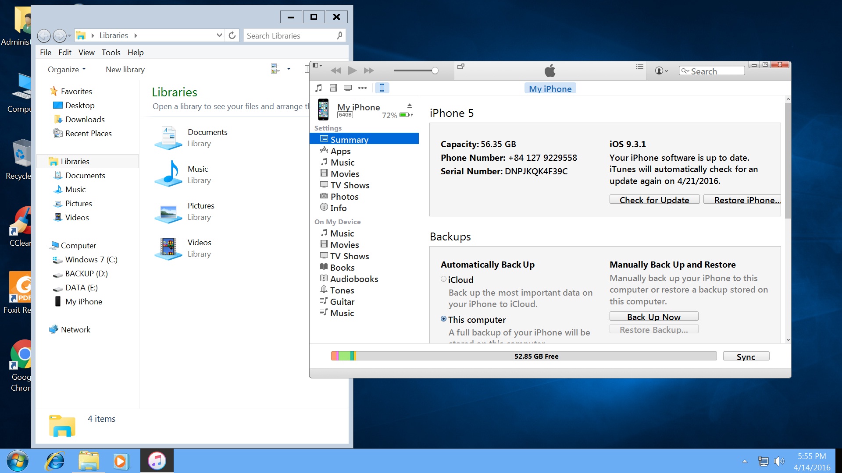
Task: Switch iTunes to MiniPlayer mode
Action: (461, 67)
